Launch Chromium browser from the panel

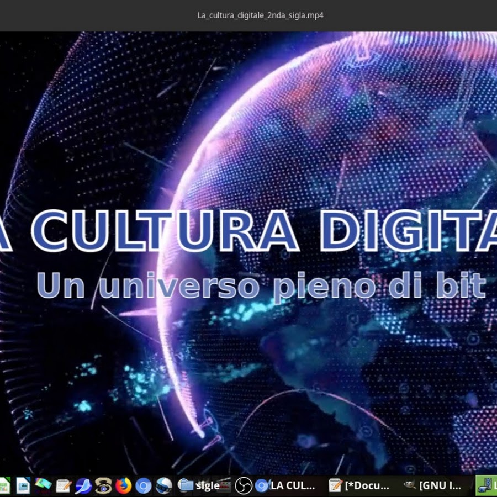[143, 486]
